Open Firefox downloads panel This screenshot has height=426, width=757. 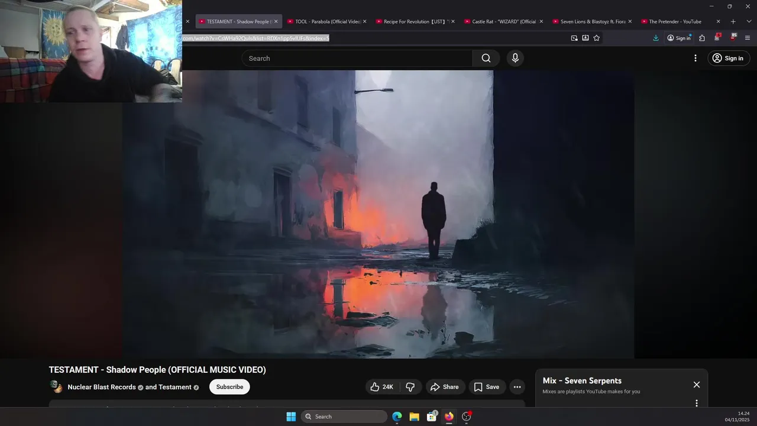(656, 38)
